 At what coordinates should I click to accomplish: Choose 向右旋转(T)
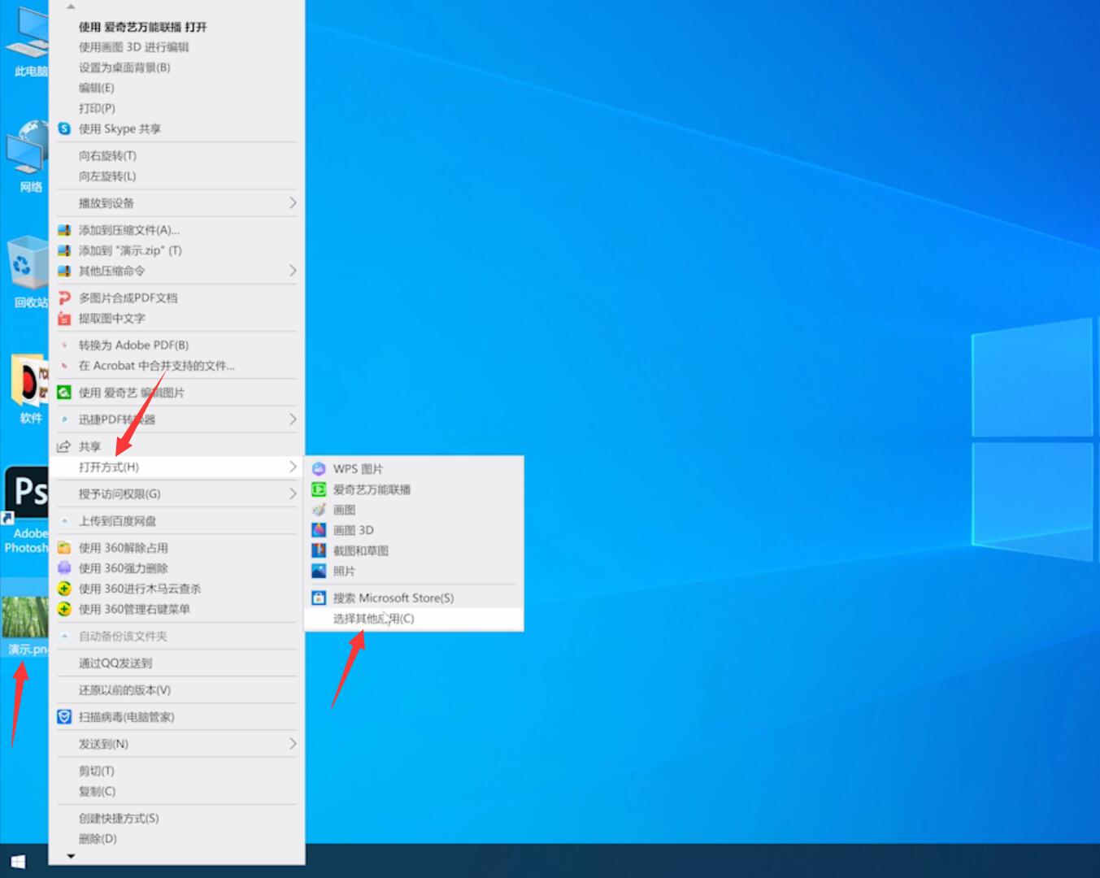(107, 155)
